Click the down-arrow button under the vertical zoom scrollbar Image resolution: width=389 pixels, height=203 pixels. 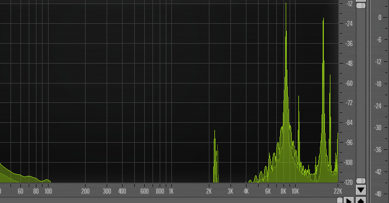tap(361, 190)
